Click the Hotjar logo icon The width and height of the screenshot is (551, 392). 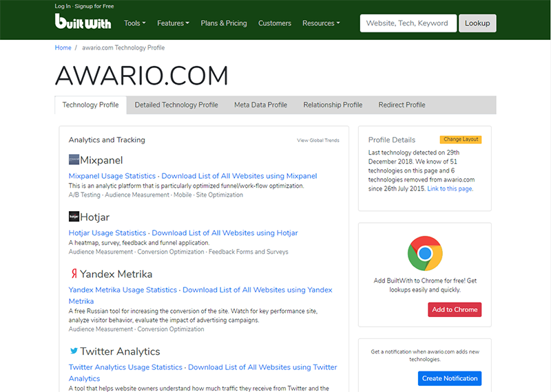point(74,216)
